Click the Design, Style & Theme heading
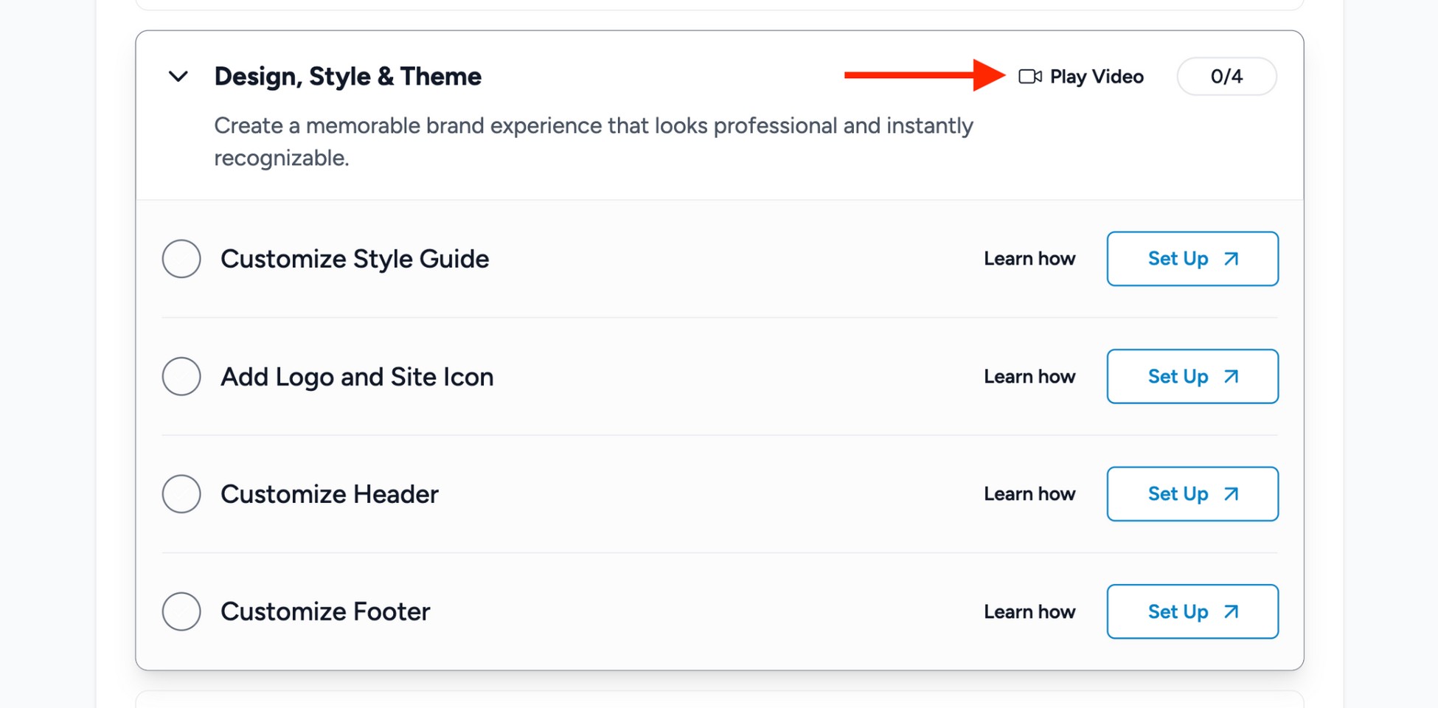The image size is (1438, 708). [x=347, y=77]
